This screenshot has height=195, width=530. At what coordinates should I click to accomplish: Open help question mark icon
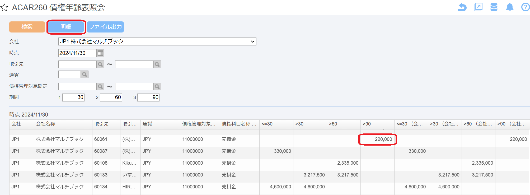click(x=526, y=7)
